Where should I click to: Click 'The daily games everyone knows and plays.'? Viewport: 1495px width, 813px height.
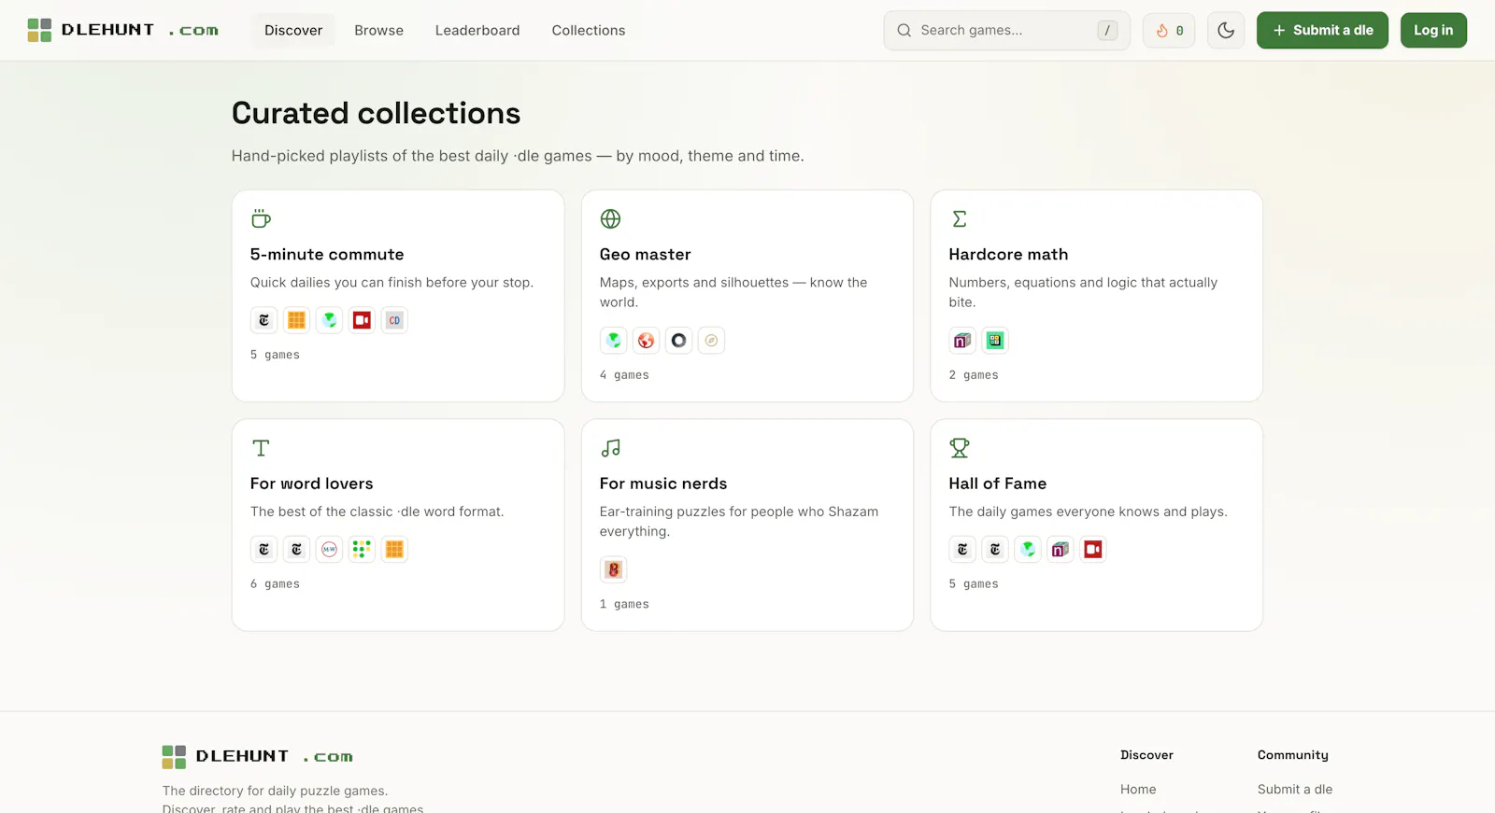pyautogui.click(x=1089, y=512)
